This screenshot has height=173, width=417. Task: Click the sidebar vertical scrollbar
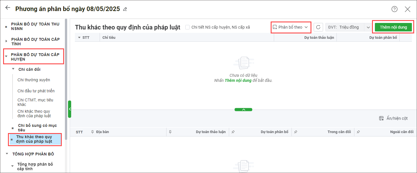click(66, 79)
